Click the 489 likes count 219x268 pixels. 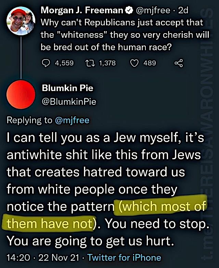coord(150,63)
